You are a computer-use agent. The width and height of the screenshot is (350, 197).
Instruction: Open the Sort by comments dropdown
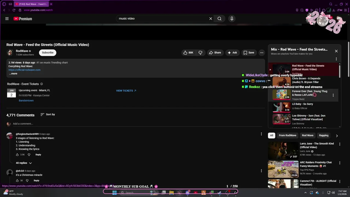48,114
